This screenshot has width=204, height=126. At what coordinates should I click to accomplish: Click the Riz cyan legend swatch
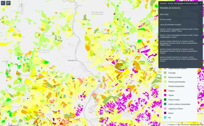(x=165, y=117)
